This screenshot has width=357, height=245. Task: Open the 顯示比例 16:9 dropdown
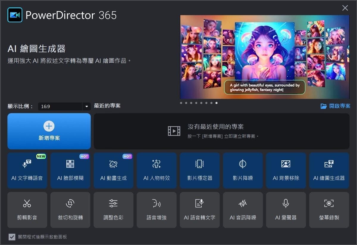tap(64, 106)
